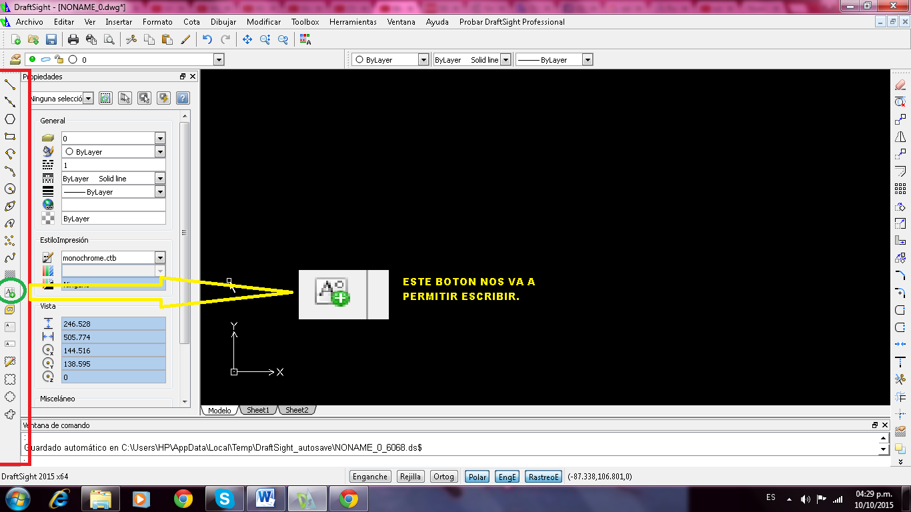The width and height of the screenshot is (911, 512).
Task: Click the Spline curve tool
Action: tap(10, 258)
